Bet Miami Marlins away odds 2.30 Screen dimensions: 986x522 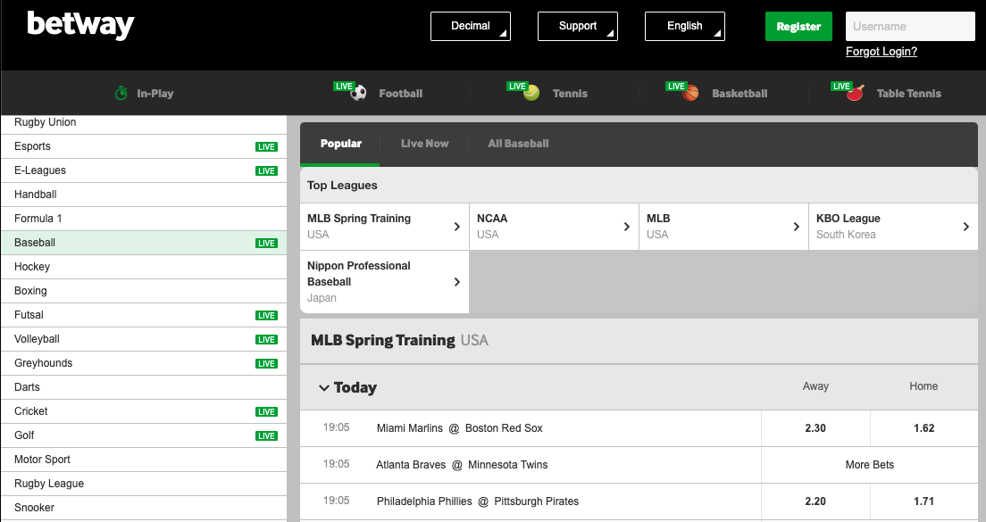tap(815, 428)
